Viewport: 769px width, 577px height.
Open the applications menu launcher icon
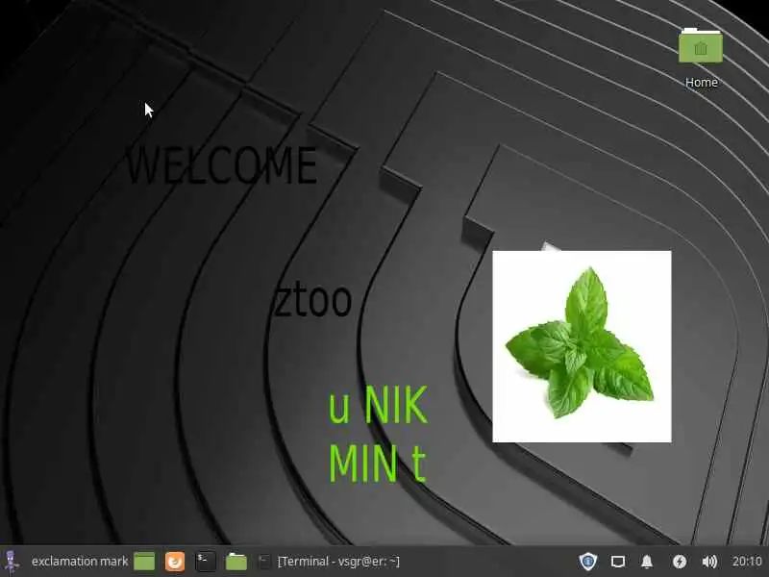point(11,562)
